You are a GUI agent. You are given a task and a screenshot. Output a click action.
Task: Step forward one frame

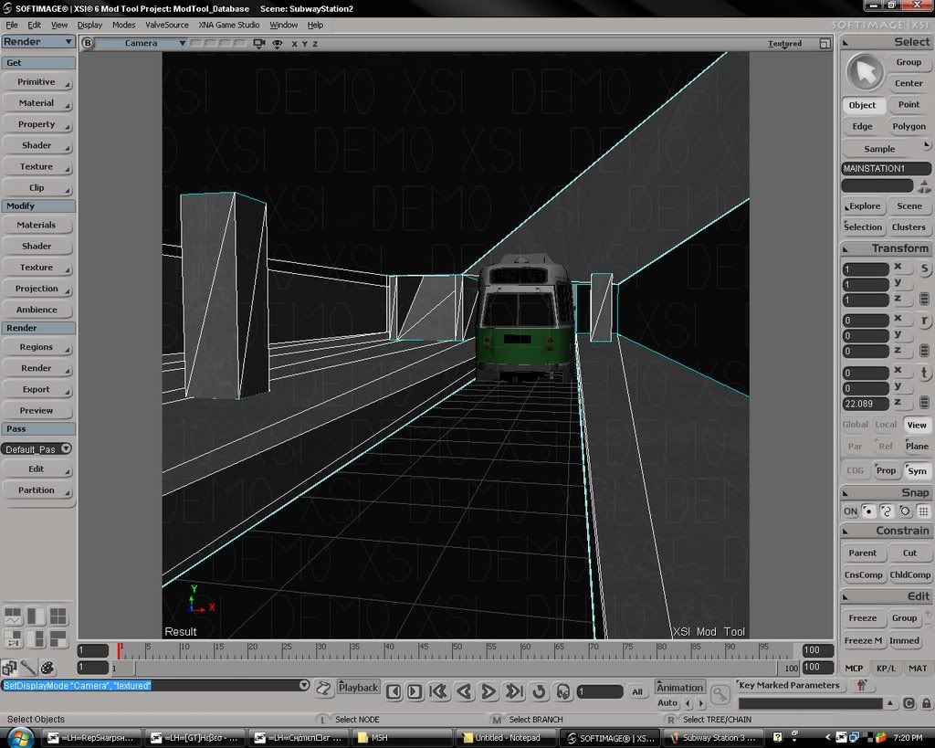click(415, 692)
